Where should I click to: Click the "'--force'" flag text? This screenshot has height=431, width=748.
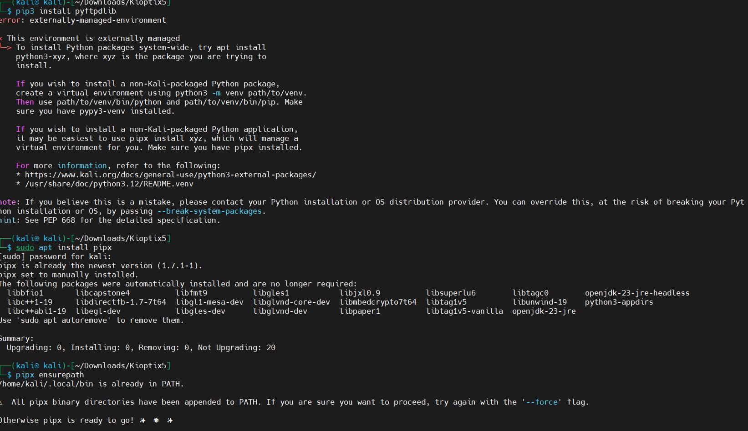click(542, 402)
